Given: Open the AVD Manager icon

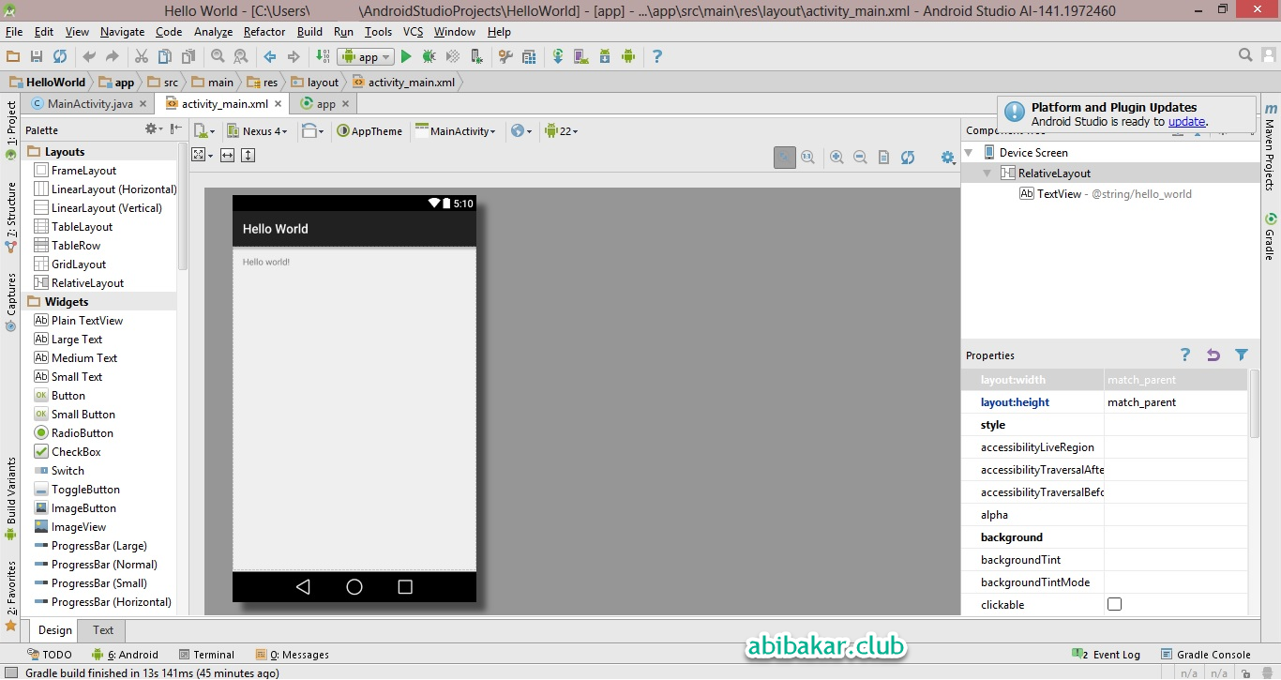Looking at the screenshot, I should (581, 57).
